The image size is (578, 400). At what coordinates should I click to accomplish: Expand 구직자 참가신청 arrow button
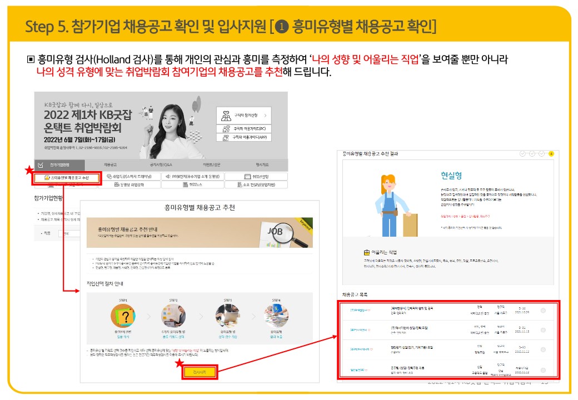[265, 116]
